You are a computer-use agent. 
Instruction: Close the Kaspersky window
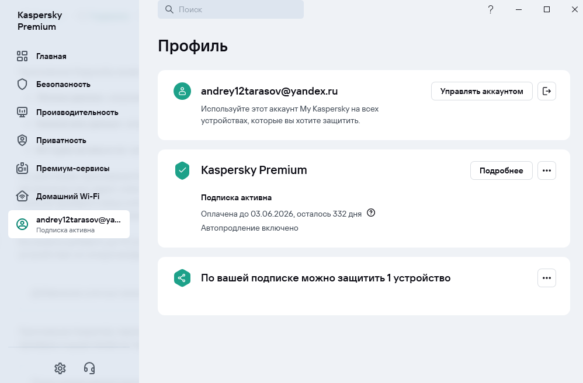coord(574,9)
